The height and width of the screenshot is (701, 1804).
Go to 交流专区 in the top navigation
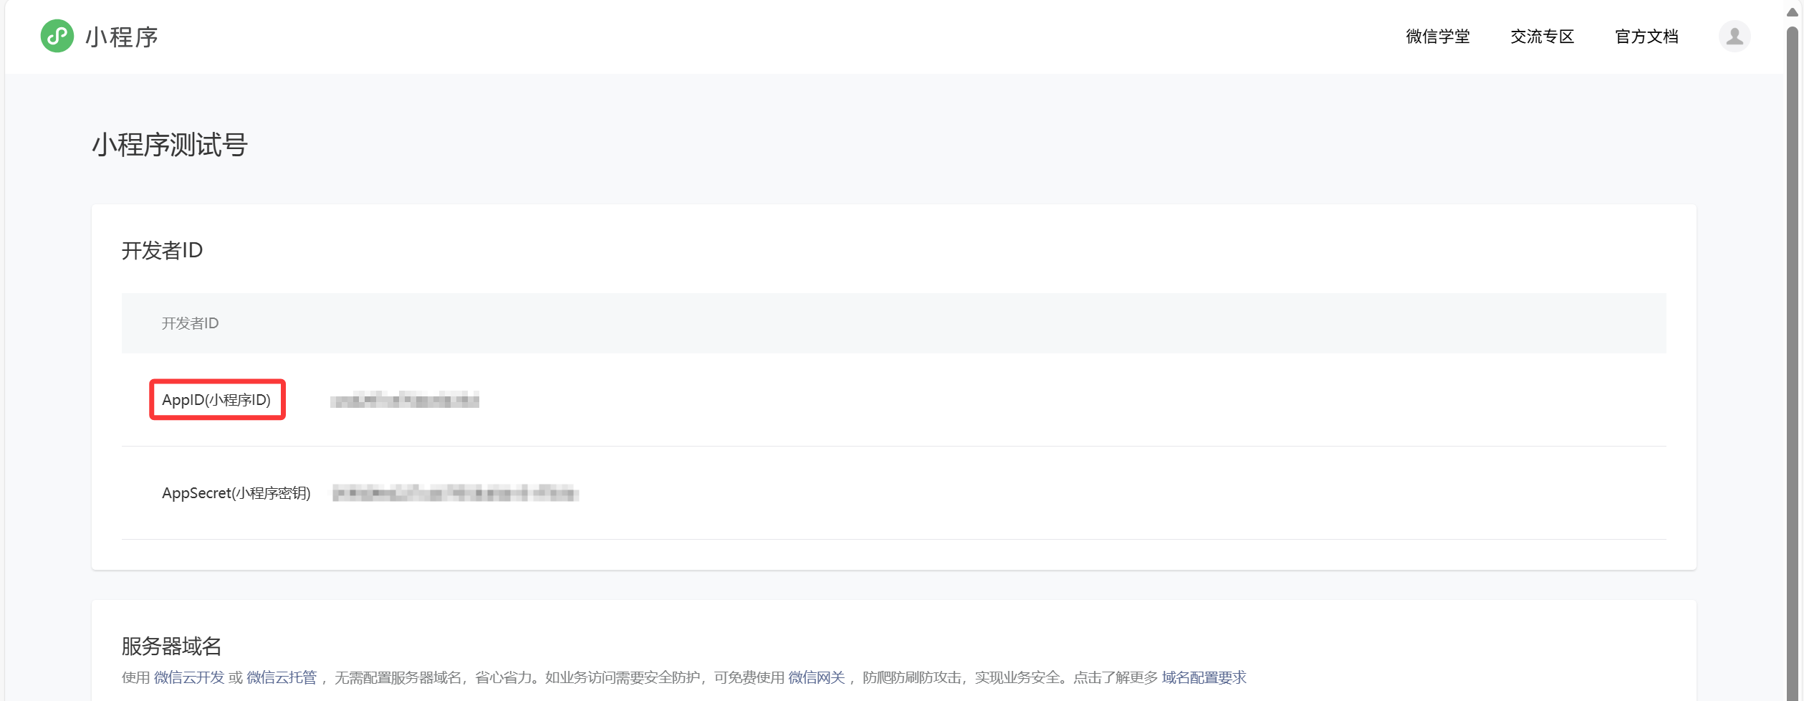pyautogui.click(x=1542, y=37)
